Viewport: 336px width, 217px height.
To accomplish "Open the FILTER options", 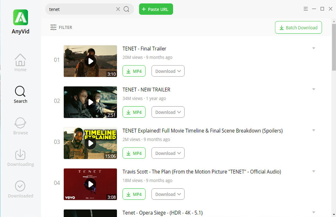I will [x=61, y=27].
